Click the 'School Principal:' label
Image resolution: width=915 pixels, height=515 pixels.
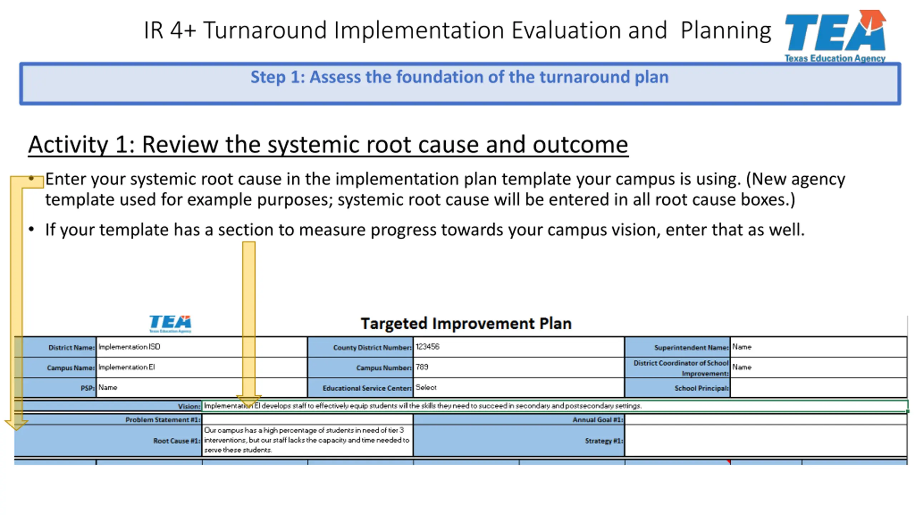pyautogui.click(x=702, y=388)
